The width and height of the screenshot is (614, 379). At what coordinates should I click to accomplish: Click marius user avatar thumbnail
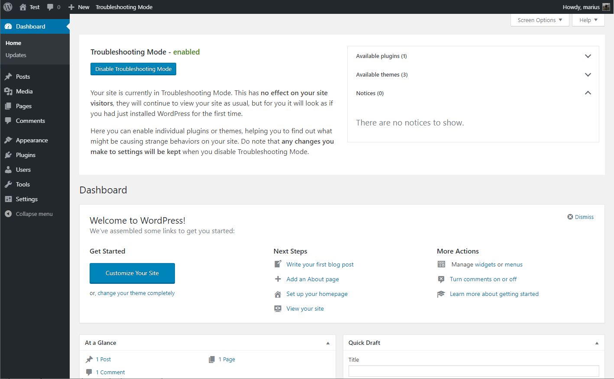pos(606,7)
